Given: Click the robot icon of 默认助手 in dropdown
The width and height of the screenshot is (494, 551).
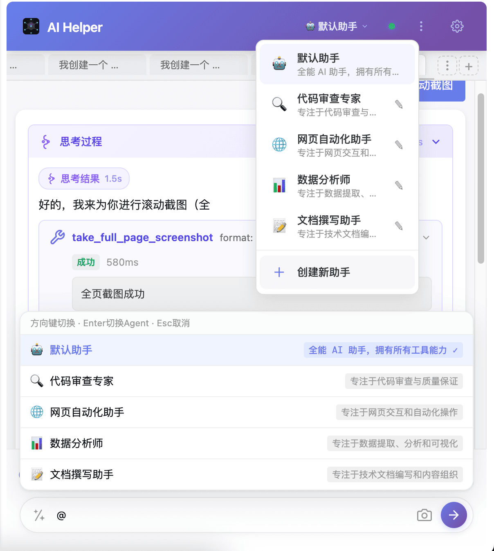Looking at the screenshot, I should pos(279,63).
